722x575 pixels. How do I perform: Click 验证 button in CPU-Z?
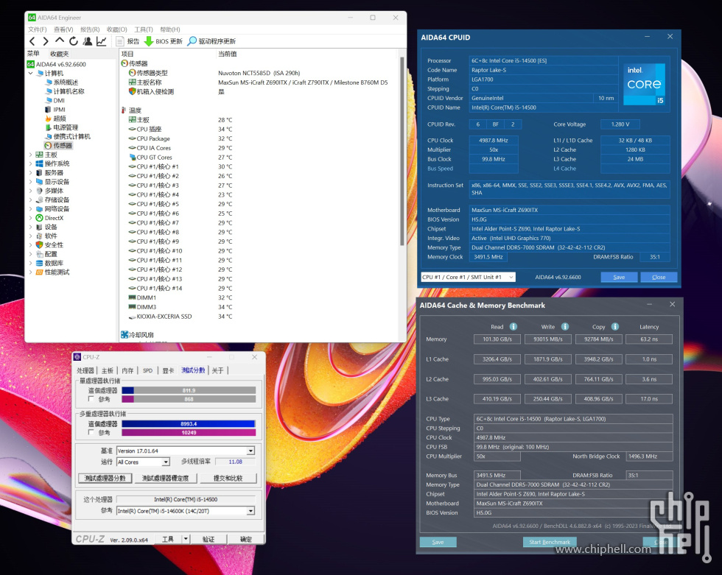[208, 539]
